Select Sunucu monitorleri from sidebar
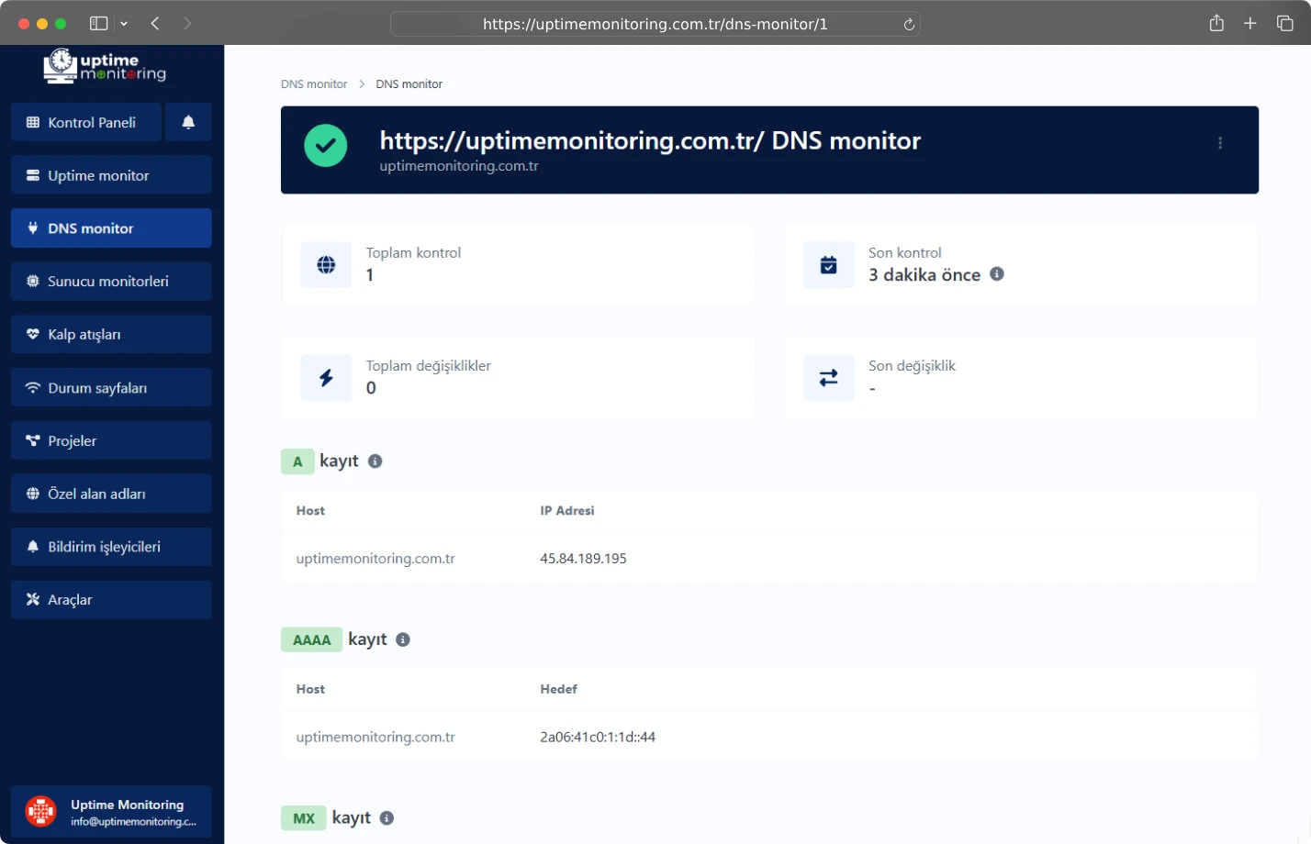Image resolution: width=1311 pixels, height=844 pixels. coord(111,282)
